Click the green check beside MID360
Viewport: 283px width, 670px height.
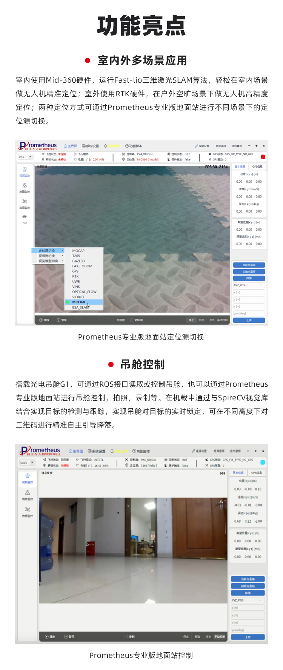click(x=68, y=302)
